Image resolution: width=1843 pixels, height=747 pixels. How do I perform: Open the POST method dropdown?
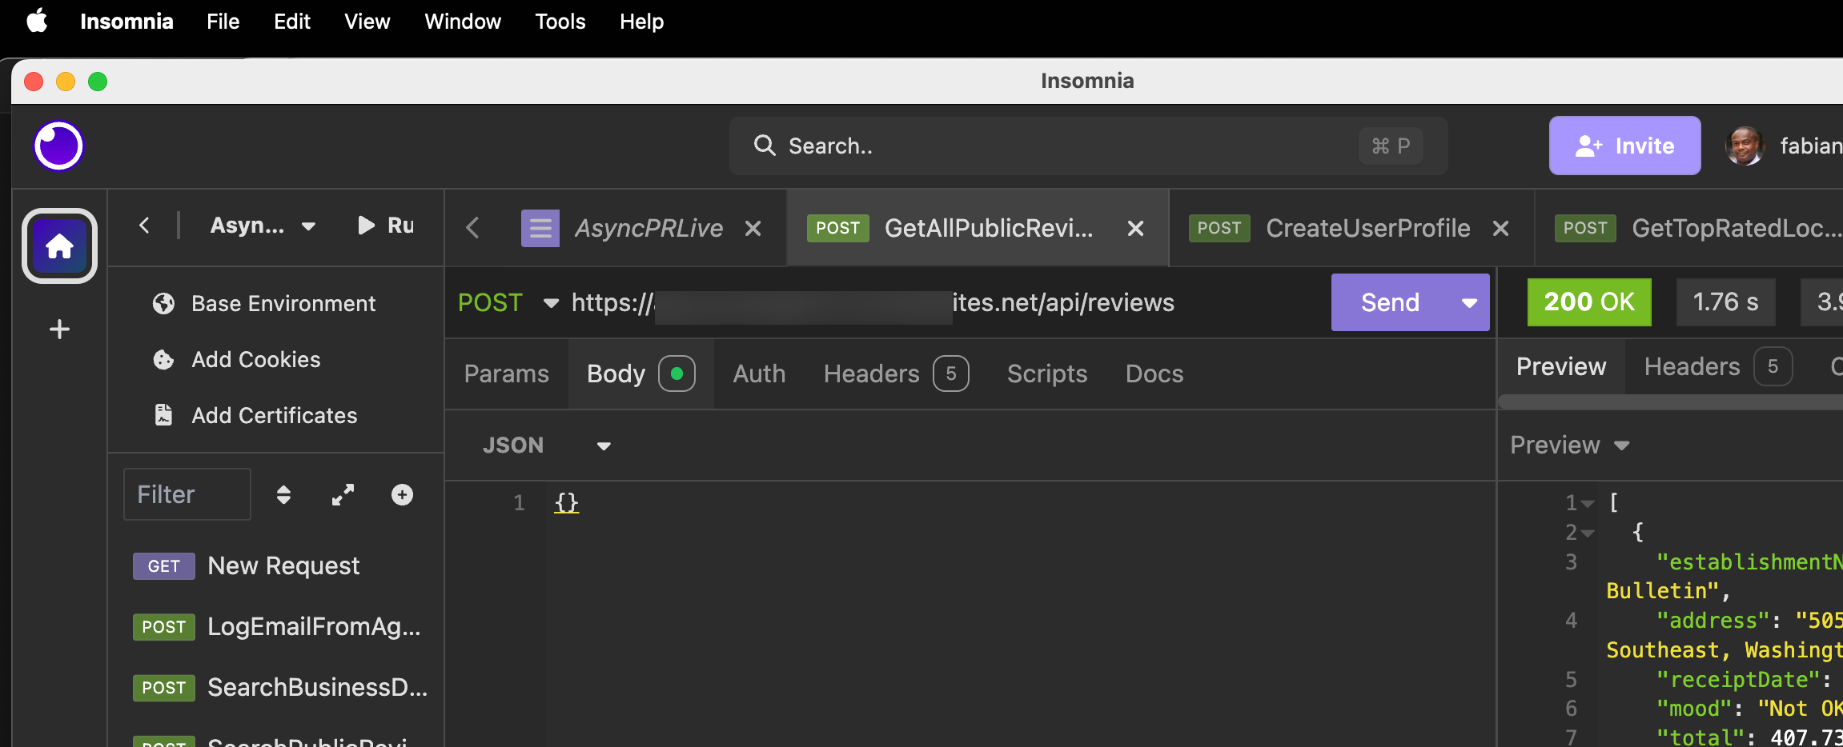pos(508,303)
